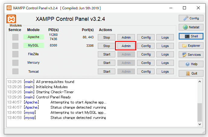The height and width of the screenshot is (137, 208).
Task: Toggle the Tomcat service checkbox
Action: [15, 71]
